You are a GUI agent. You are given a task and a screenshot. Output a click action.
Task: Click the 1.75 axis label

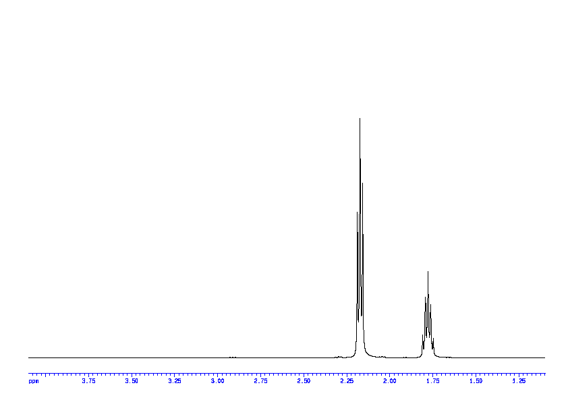coord(432,381)
